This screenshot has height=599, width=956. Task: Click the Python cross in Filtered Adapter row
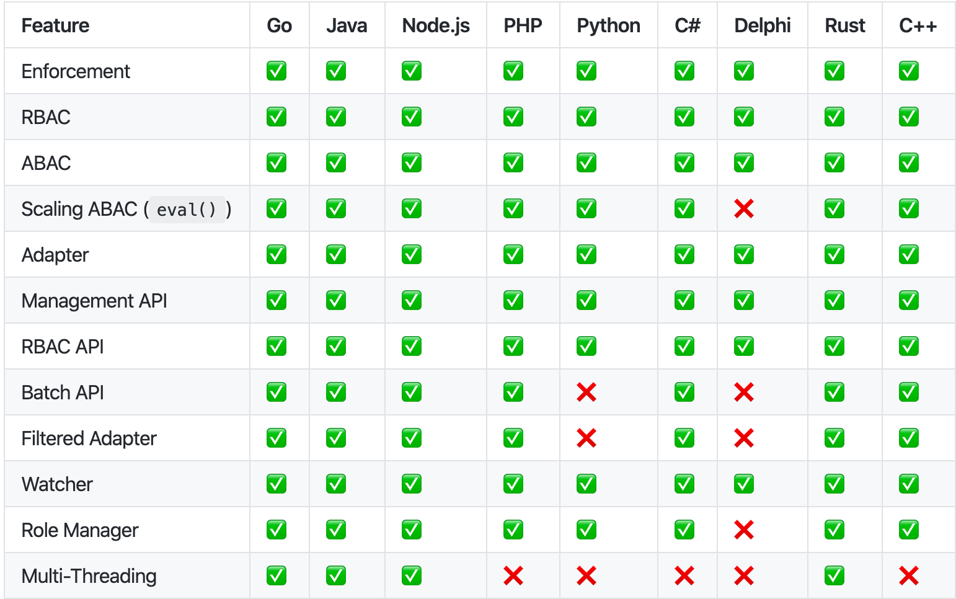click(x=586, y=438)
